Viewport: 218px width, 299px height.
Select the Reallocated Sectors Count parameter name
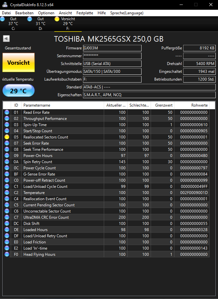[x=46, y=137]
